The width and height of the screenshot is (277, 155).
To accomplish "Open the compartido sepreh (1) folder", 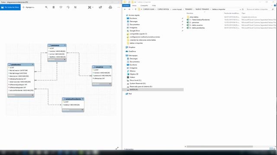I will pyautogui.click(x=138, y=34).
